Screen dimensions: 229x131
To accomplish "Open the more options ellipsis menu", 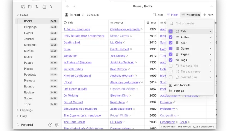I will (x=211, y=6).
